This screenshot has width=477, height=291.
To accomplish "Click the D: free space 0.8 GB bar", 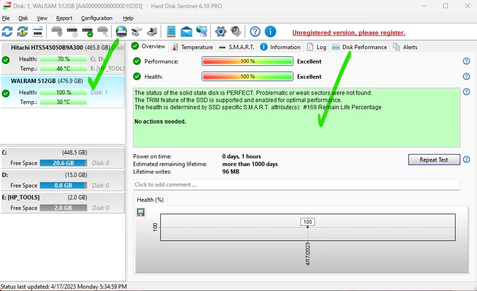I will pyautogui.click(x=63, y=186).
